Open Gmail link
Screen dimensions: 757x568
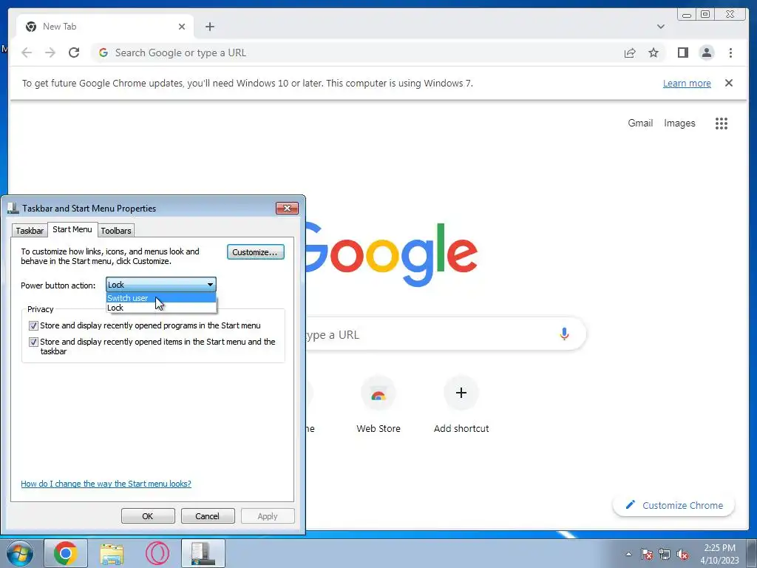pos(640,124)
